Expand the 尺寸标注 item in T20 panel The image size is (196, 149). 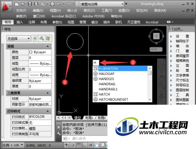click(x=171, y=80)
